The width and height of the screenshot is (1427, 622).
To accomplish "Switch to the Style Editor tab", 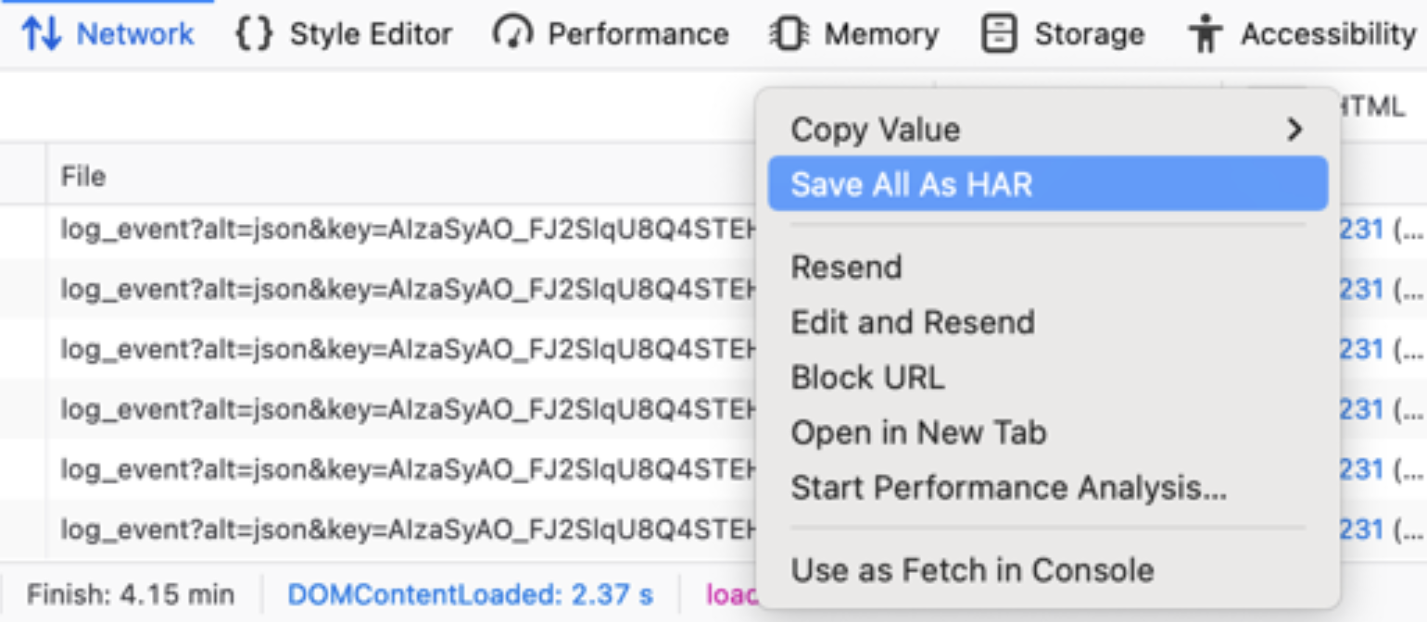I will pyautogui.click(x=370, y=34).
